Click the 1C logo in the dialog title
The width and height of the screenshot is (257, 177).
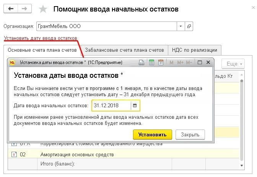point(12,62)
